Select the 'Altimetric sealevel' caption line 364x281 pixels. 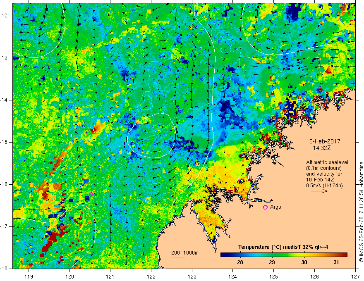(x=327, y=162)
